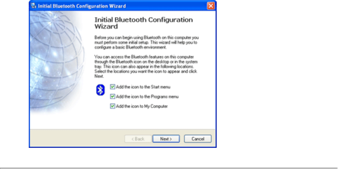
Task: Click the blue Bluetooth logo icon
Action: click(x=100, y=90)
